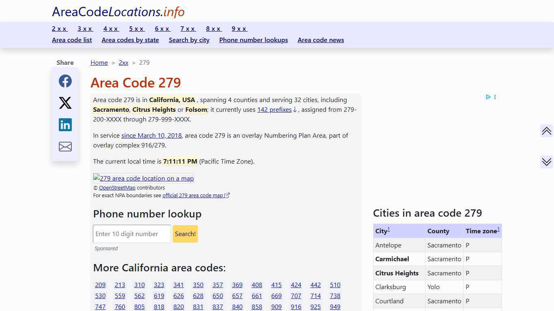Viewport: 554px width, 311px height.
Task: Select Area codes by state in the menu
Action: [130, 40]
